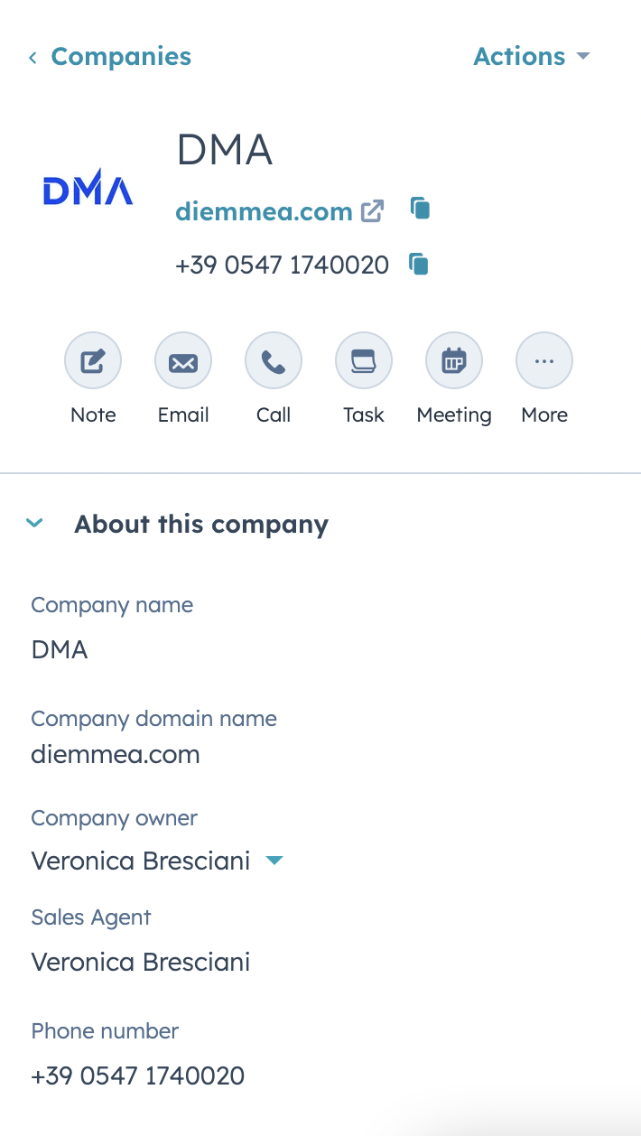Edit the Company domain name field
Screen dimensions: 641x1136
[116, 754]
